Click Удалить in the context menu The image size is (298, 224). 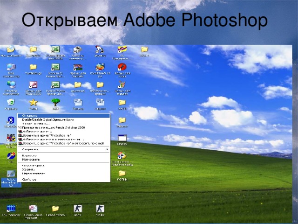coord(64,169)
